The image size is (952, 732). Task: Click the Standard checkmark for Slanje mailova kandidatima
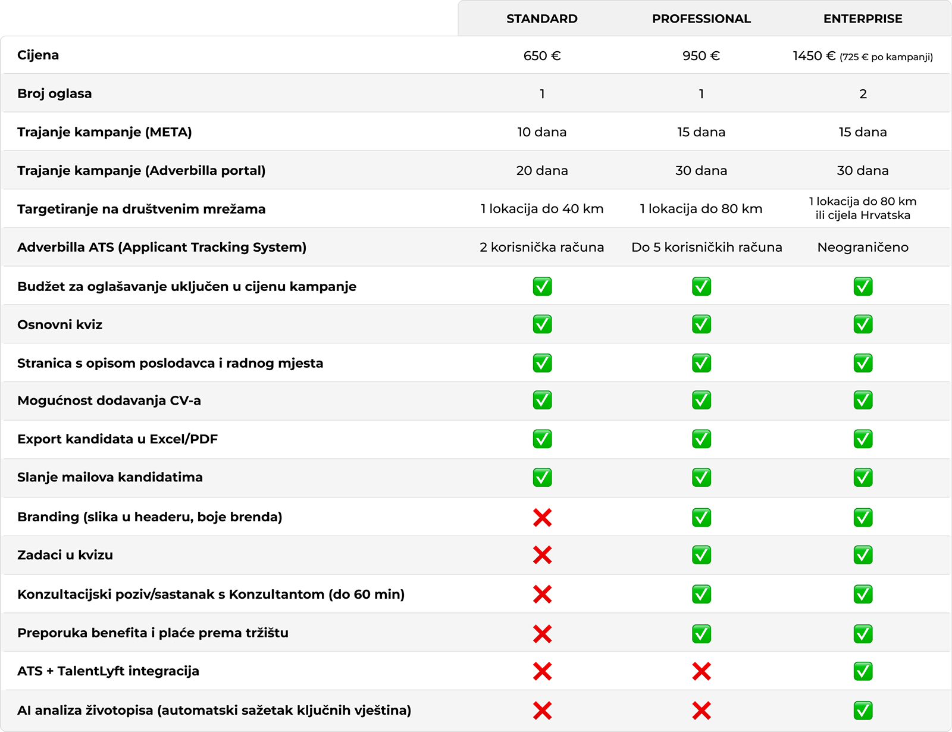(x=542, y=477)
